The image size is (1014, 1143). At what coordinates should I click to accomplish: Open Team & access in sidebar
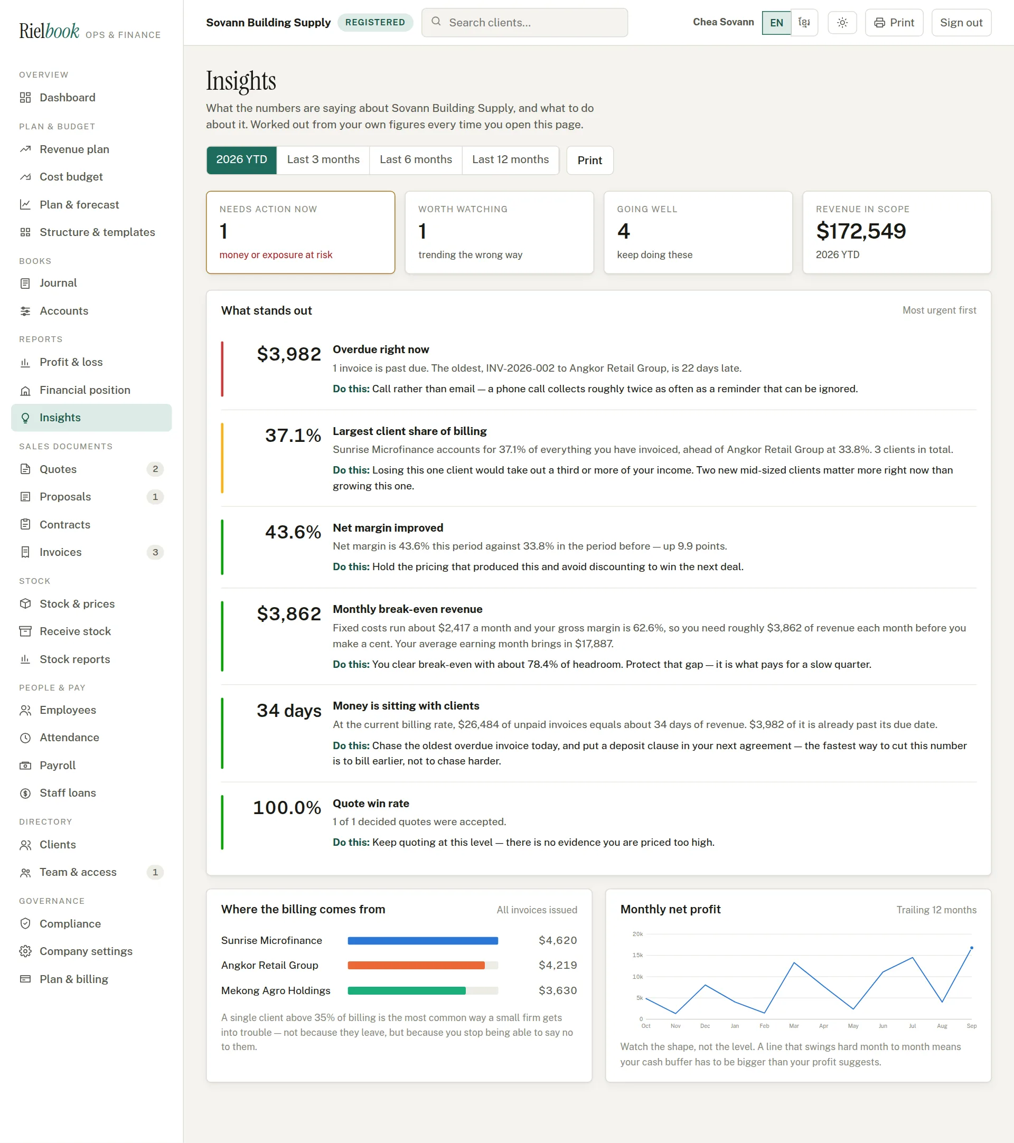(x=91, y=872)
